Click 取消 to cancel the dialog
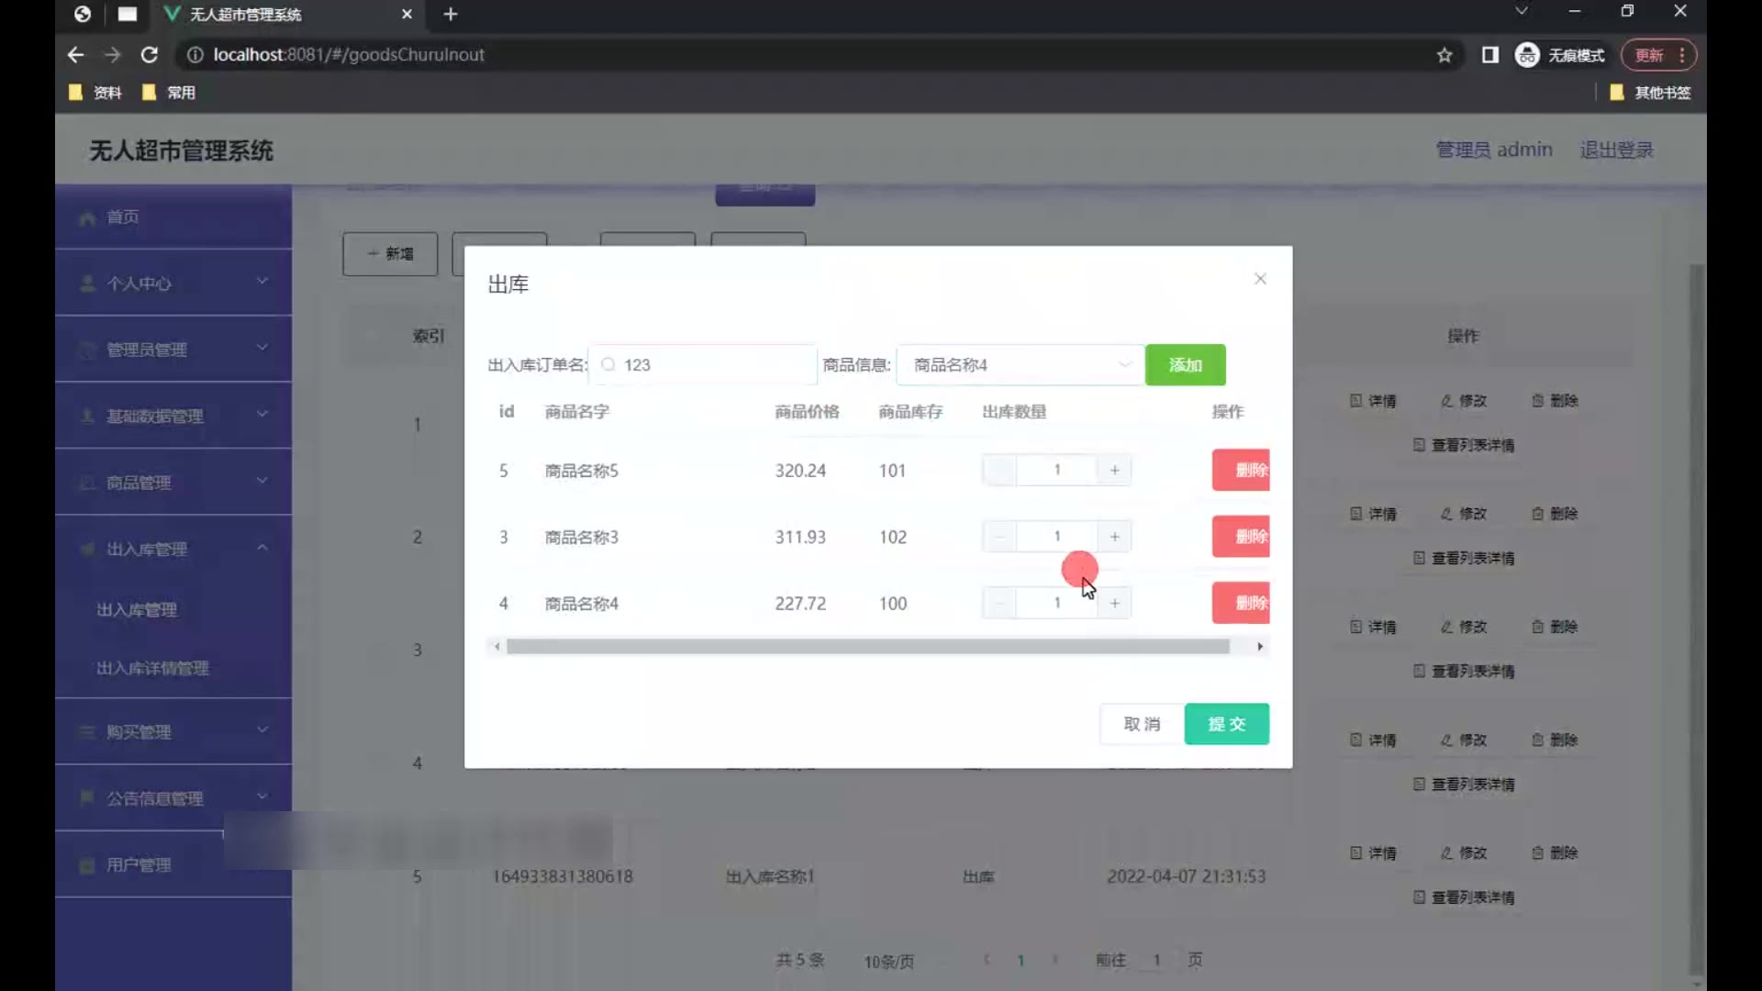The image size is (1762, 991). click(1142, 724)
